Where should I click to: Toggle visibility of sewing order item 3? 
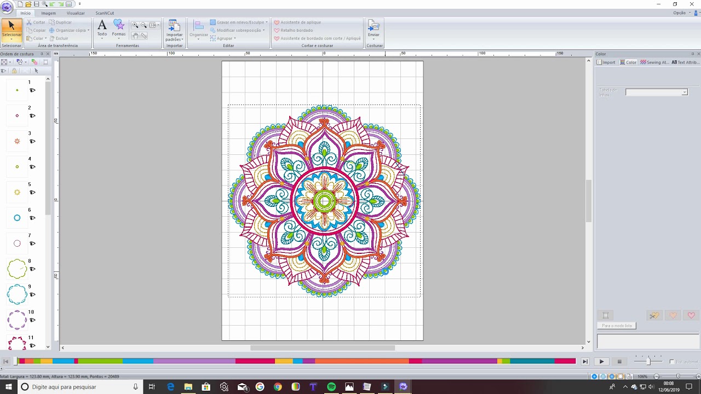[x=32, y=141]
